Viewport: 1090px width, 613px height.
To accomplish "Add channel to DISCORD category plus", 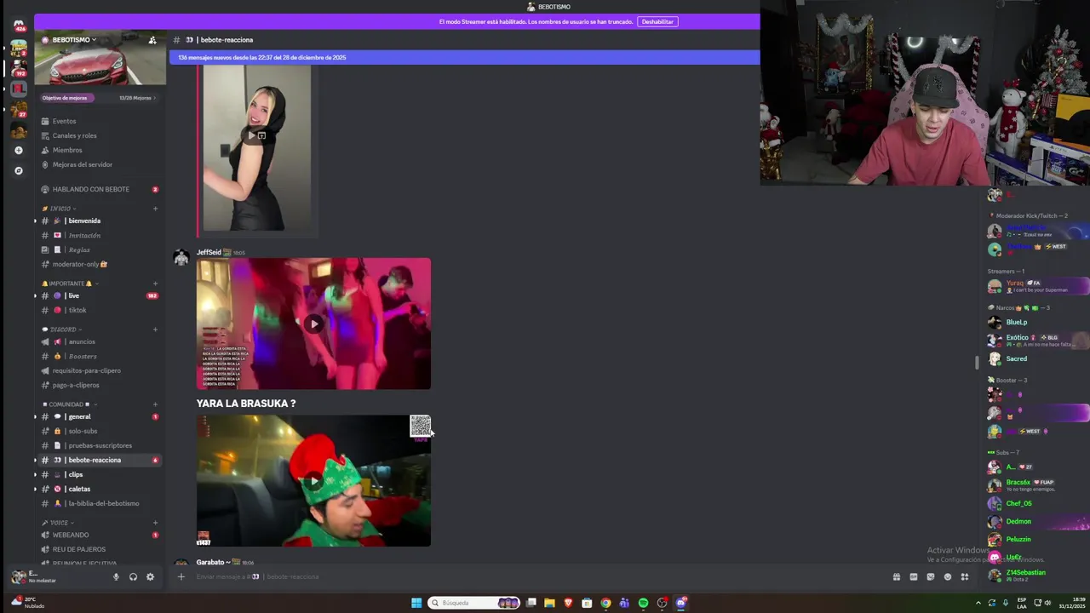I will pyautogui.click(x=155, y=329).
